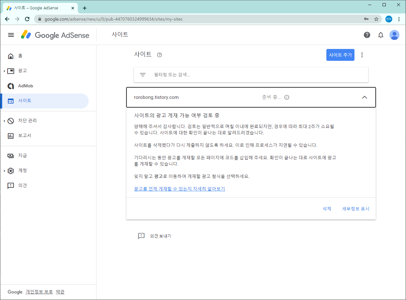Expand the 광고 submenu arrow
This screenshot has height=300, width=406.
[4, 71]
